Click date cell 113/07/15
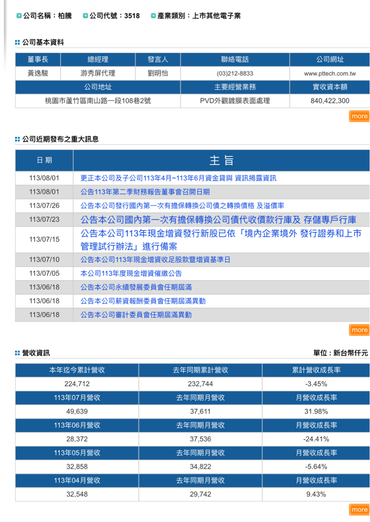The image size is (370, 522). (44, 239)
